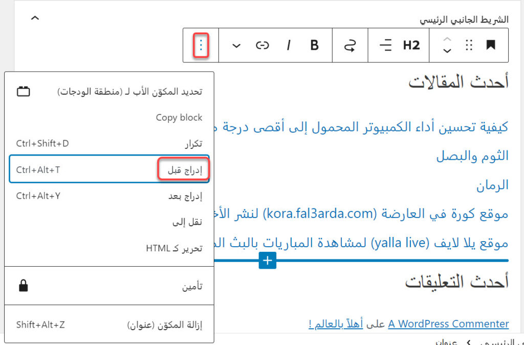
Task: Open the 'الثوم والبصل' article link
Action: point(472,156)
